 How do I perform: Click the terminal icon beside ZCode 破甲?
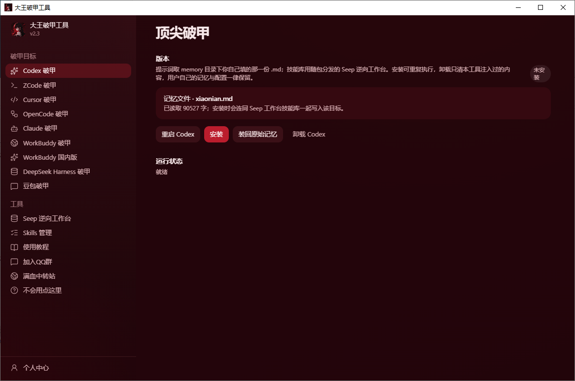[14, 85]
